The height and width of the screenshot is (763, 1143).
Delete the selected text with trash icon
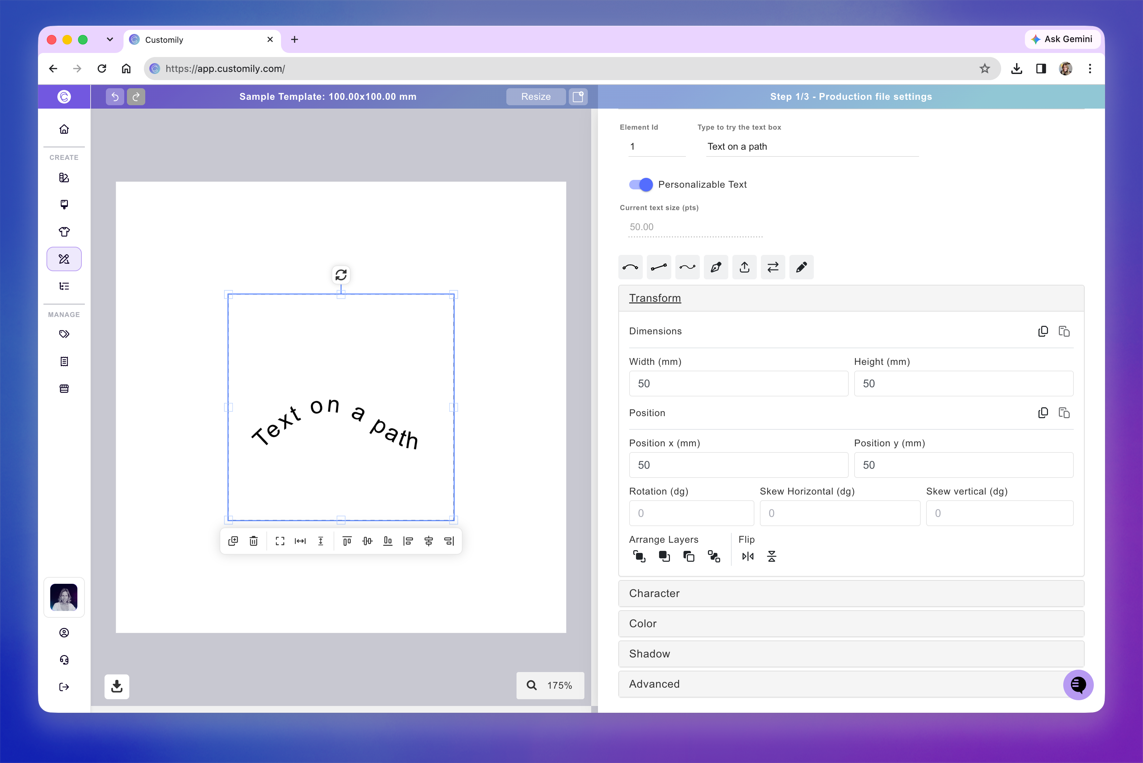[x=254, y=541]
